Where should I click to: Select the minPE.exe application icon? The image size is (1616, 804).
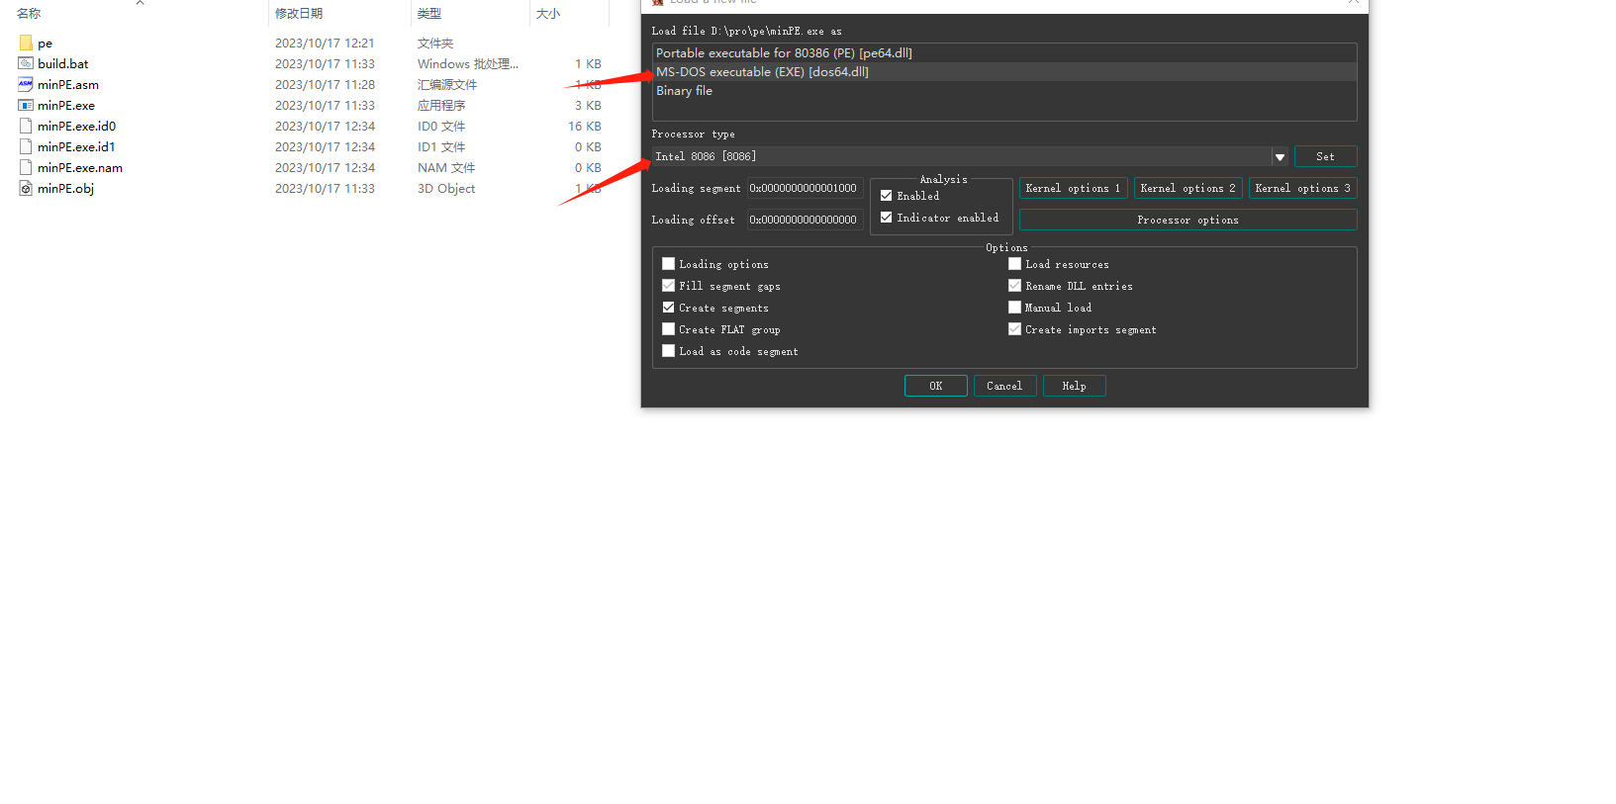point(26,106)
